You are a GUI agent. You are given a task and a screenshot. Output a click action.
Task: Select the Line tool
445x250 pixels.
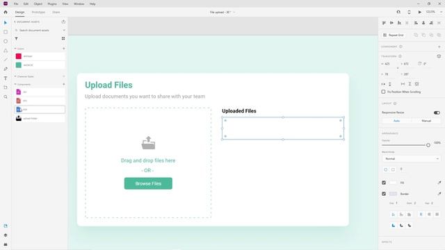click(6, 60)
